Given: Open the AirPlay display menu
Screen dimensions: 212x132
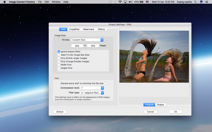Looking at the screenshot, I should [x=125, y=2].
